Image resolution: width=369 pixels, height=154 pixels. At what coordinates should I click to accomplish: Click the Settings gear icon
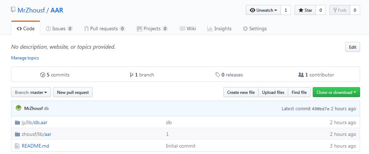coord(245,29)
